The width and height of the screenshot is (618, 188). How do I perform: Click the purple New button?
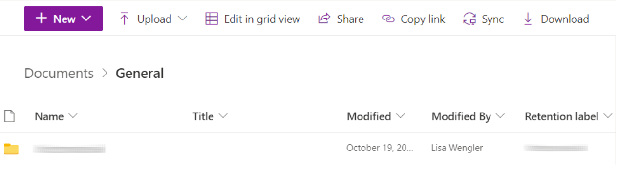coord(64,19)
